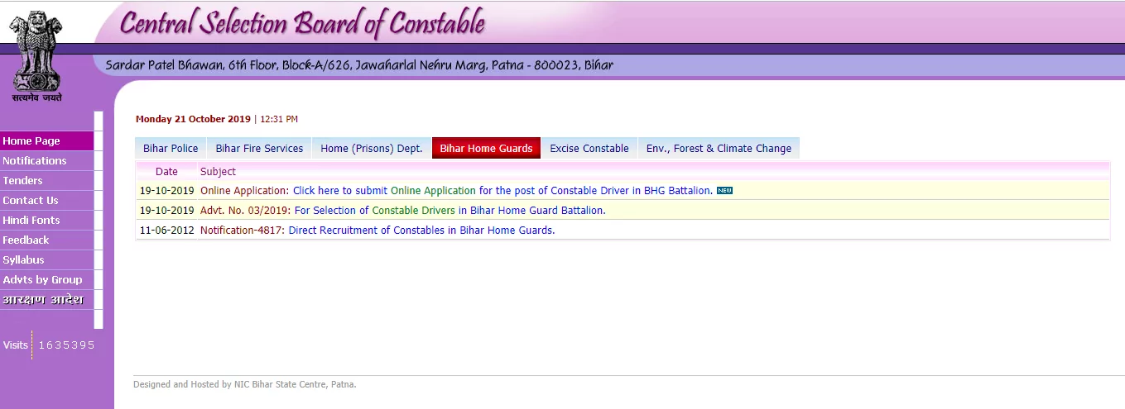The width and height of the screenshot is (1125, 409).
Task: Click the NEW badge beside Online Application
Action: [x=724, y=191]
